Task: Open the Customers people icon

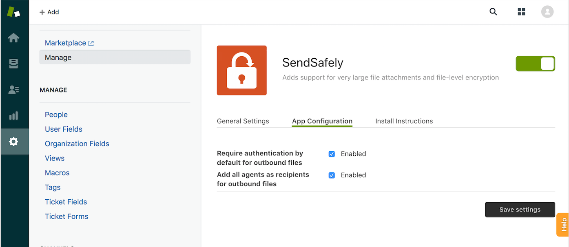Action: pyautogui.click(x=14, y=90)
